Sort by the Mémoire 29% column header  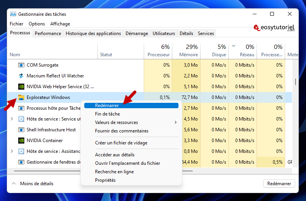[186, 51]
